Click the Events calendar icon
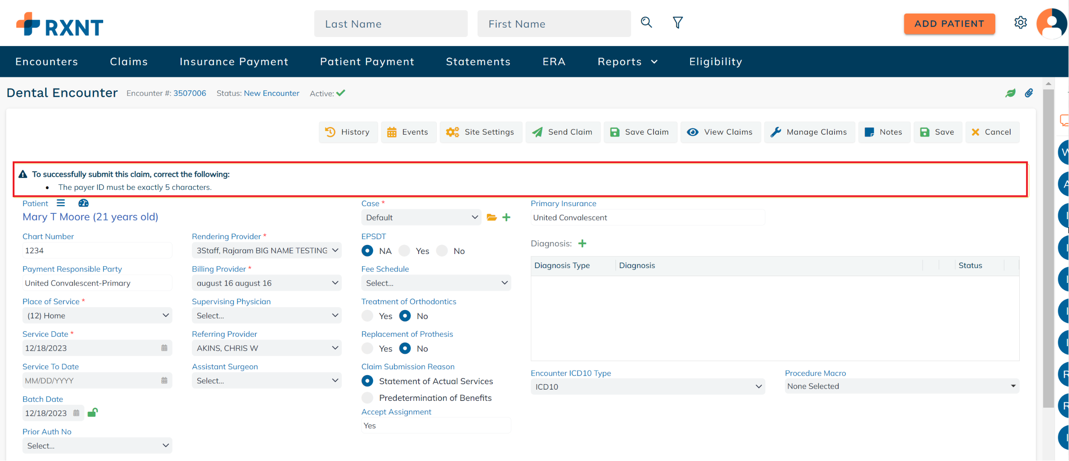Viewport: 1069px width, 461px height. pyautogui.click(x=392, y=132)
